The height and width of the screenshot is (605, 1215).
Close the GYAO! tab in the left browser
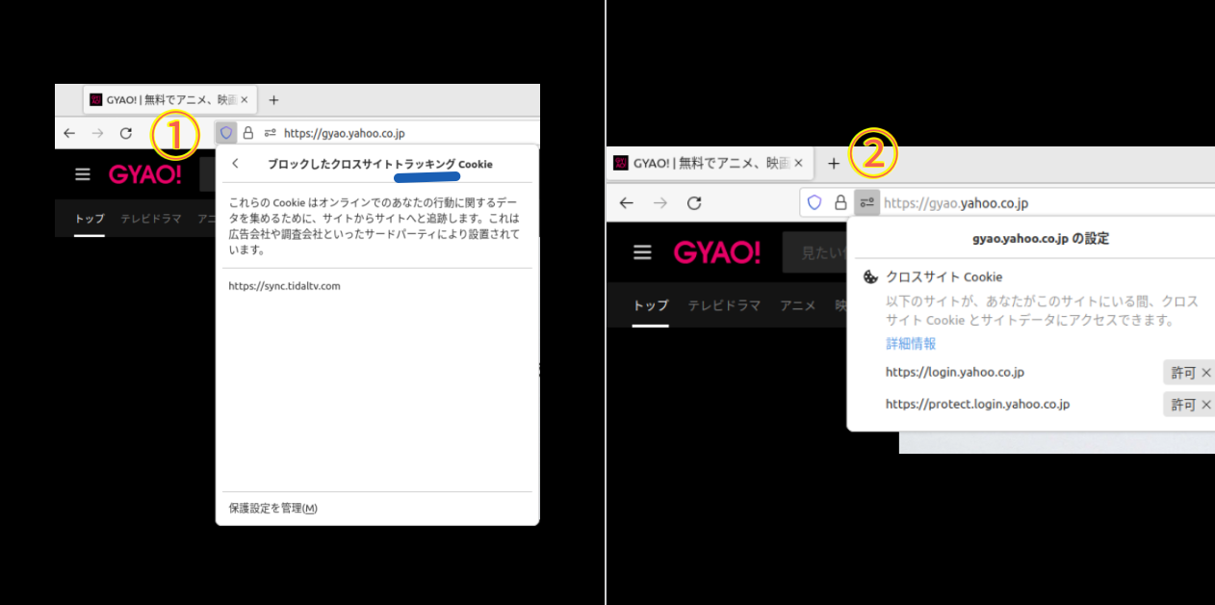click(x=245, y=100)
